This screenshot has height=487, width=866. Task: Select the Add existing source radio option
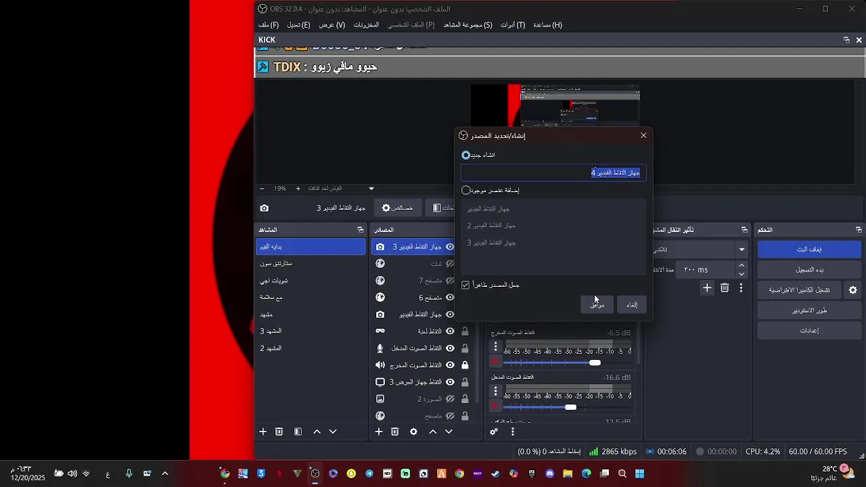tap(465, 190)
